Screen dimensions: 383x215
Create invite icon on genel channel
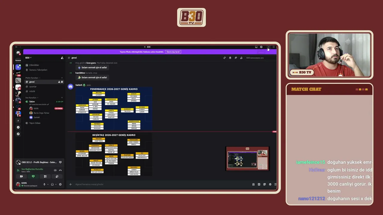pyautogui.click(x=59, y=82)
